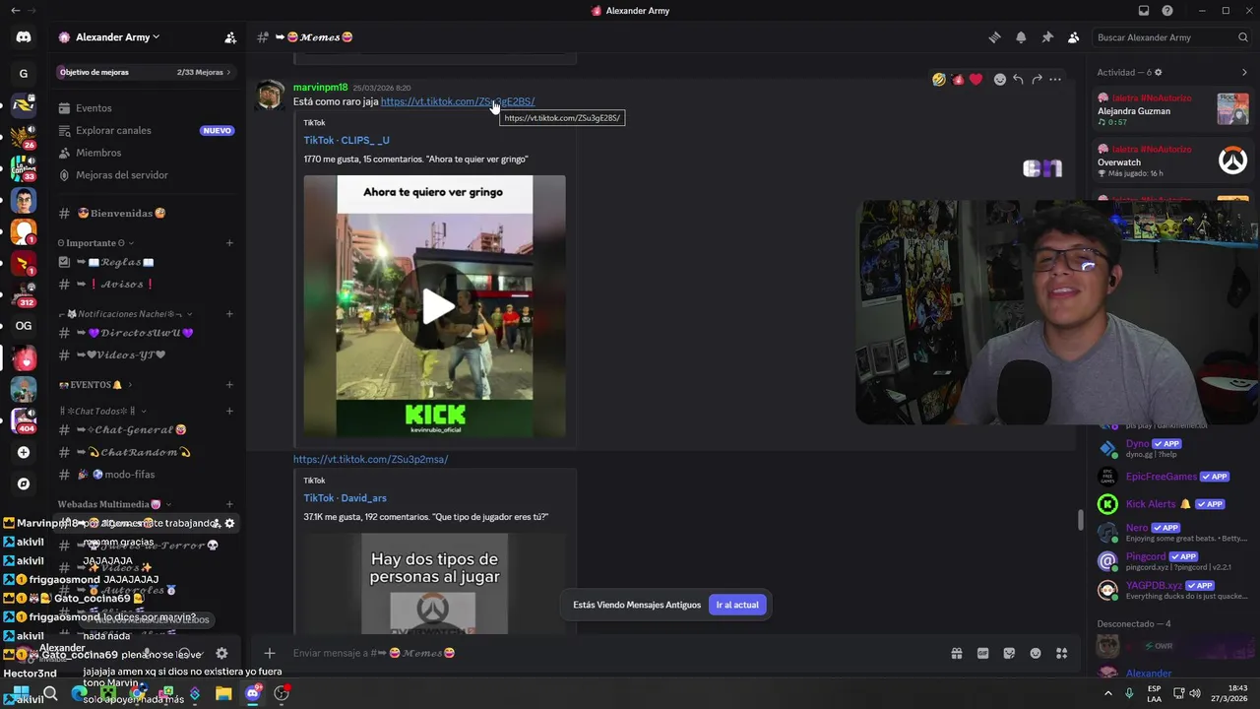Select the Bienvenidas channel

pos(146,213)
